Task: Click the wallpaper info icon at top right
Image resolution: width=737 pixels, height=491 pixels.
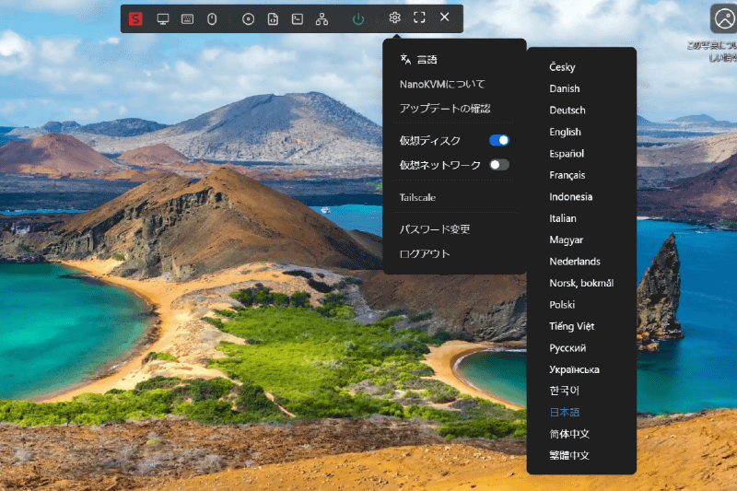Action: [x=724, y=18]
